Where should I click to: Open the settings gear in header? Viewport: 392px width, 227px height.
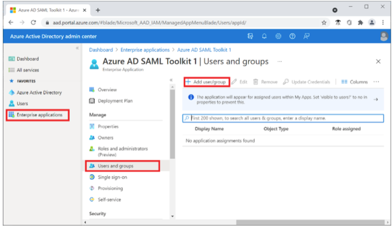tap(278, 37)
